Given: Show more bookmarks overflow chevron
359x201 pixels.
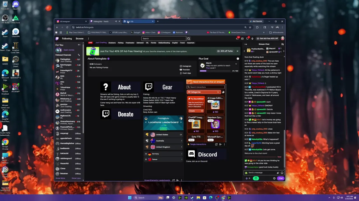Looking at the screenshot, I should [x=264, y=32].
